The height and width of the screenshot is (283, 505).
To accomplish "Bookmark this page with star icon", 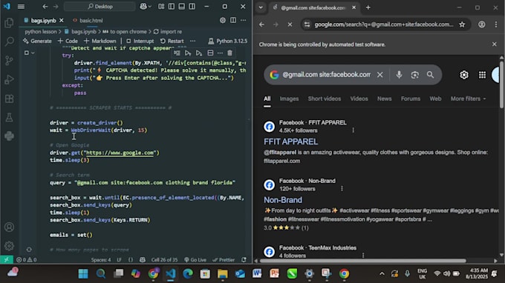I will click(x=462, y=24).
